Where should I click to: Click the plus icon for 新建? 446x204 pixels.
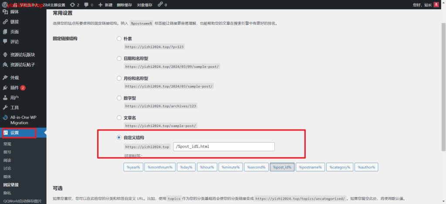point(101,5)
